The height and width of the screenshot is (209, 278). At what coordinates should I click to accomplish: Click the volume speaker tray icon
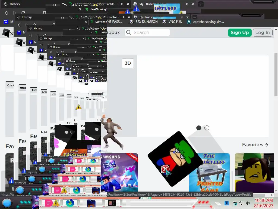(248, 203)
